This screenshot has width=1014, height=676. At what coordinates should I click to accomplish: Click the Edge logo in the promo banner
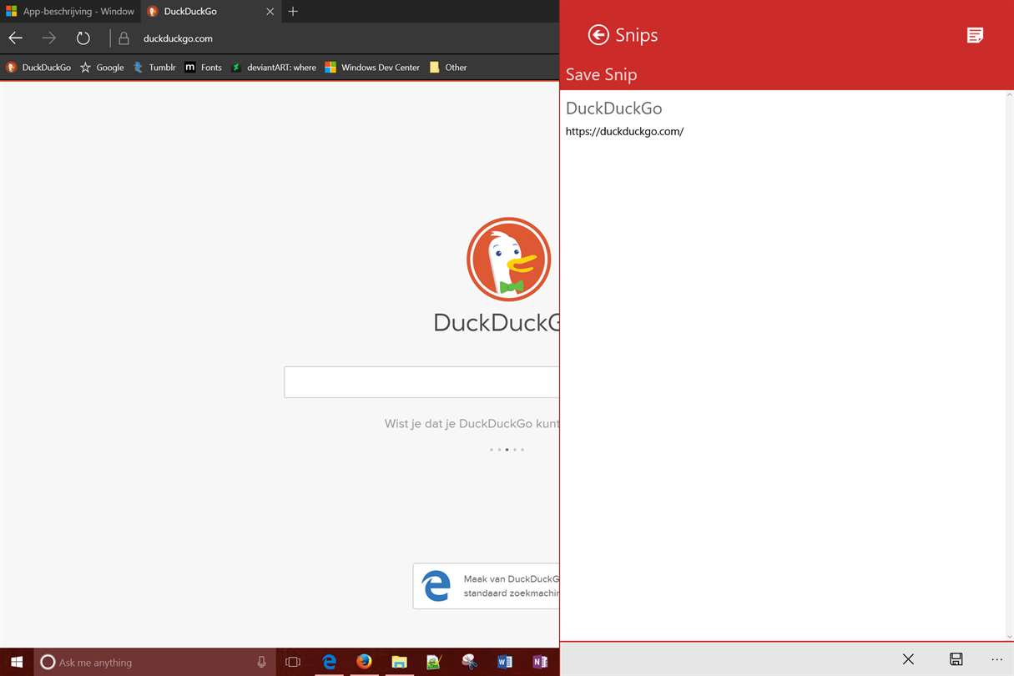pyautogui.click(x=436, y=586)
